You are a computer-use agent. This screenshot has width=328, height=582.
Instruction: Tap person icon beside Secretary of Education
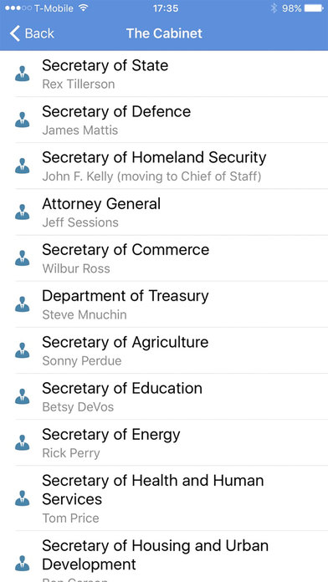(x=23, y=396)
